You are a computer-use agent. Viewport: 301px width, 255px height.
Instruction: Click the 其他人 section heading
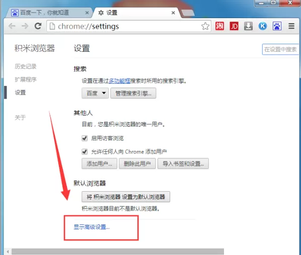point(83,113)
